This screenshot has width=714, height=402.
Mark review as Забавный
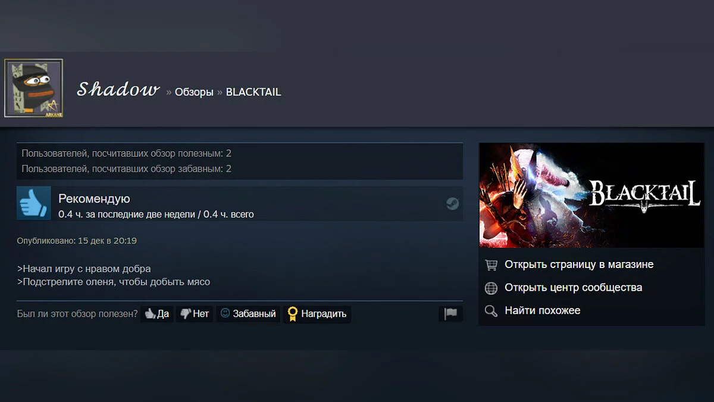248,314
